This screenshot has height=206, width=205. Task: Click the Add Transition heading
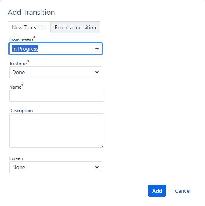[31, 12]
